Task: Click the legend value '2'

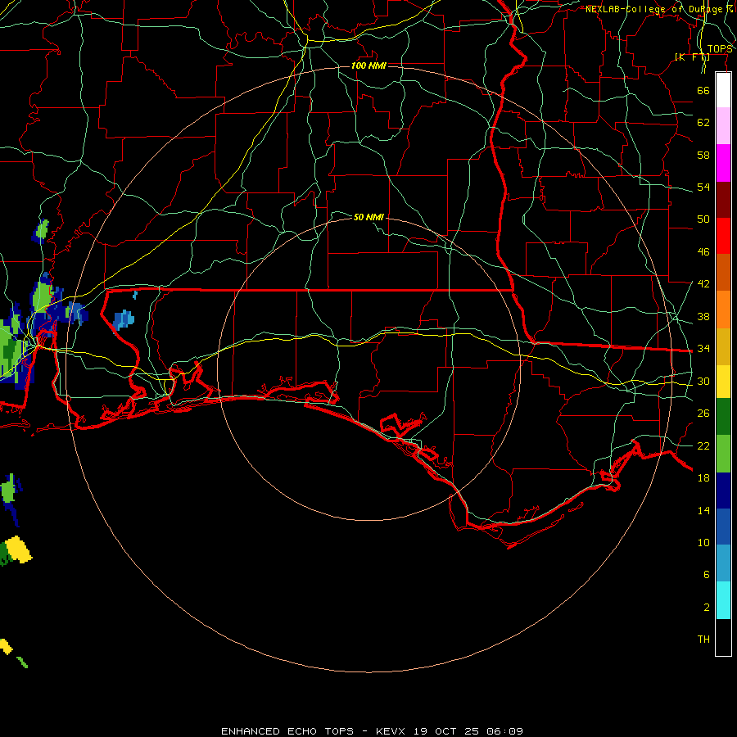Action: (707, 608)
